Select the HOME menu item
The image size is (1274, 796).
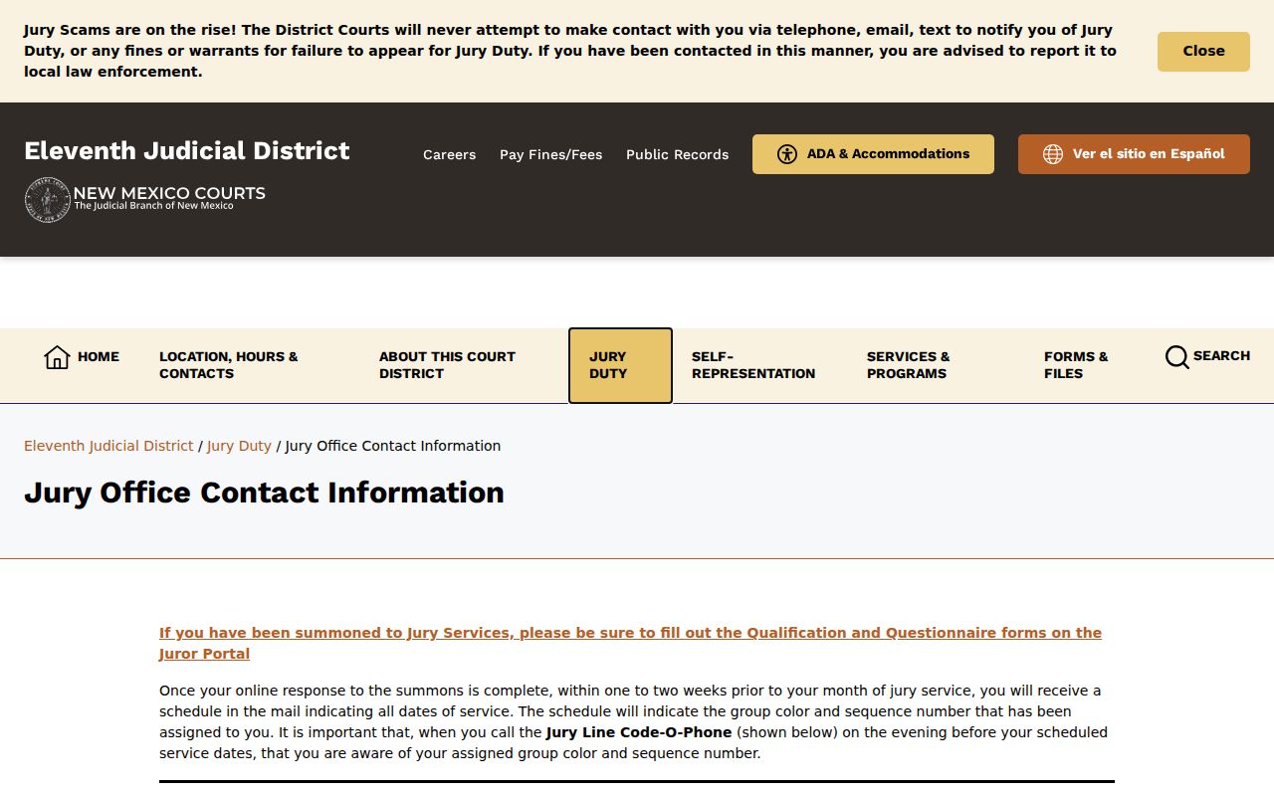[82, 357]
